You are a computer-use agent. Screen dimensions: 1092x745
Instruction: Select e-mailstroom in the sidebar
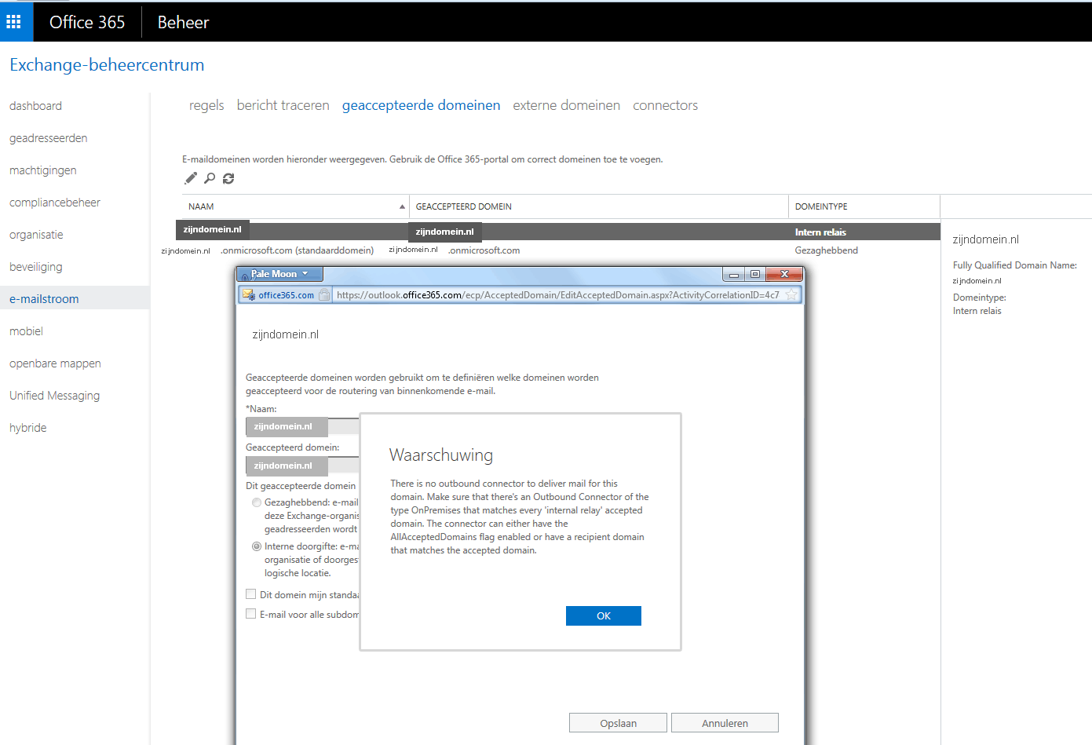75,298
